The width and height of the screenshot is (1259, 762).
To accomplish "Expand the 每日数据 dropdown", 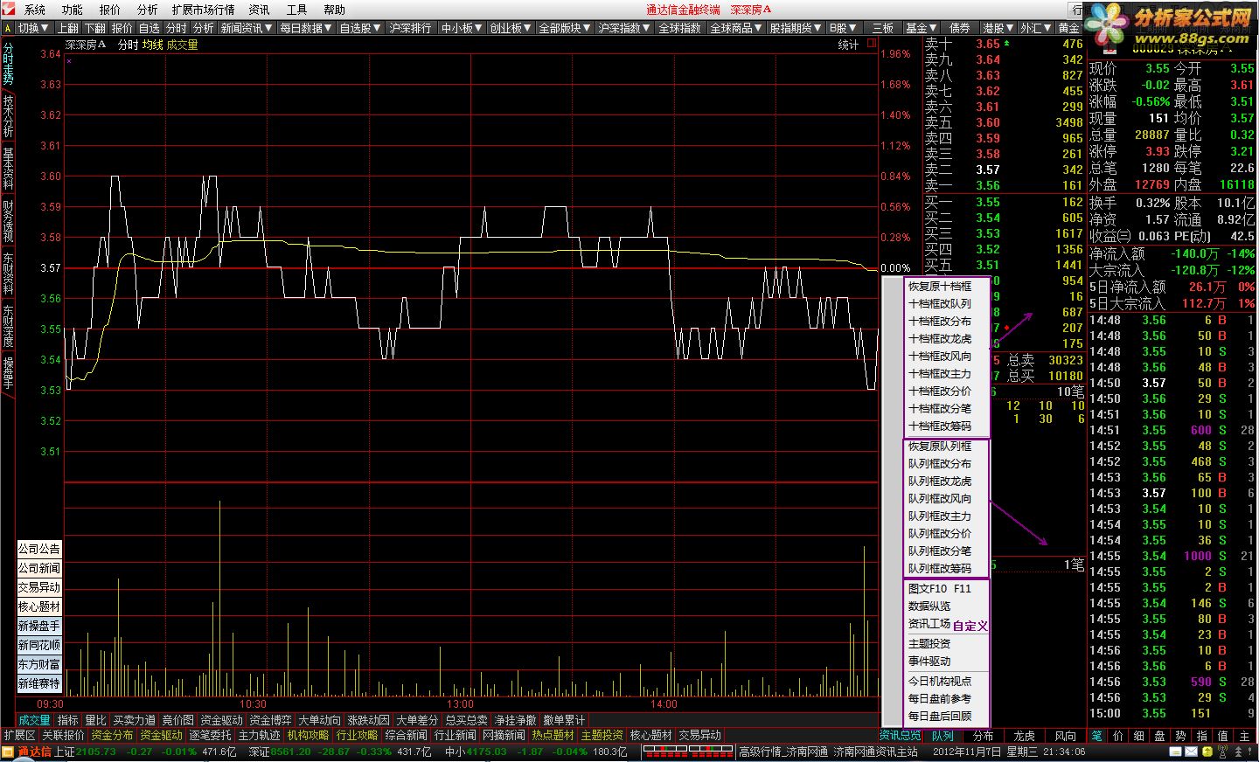I will (307, 28).
